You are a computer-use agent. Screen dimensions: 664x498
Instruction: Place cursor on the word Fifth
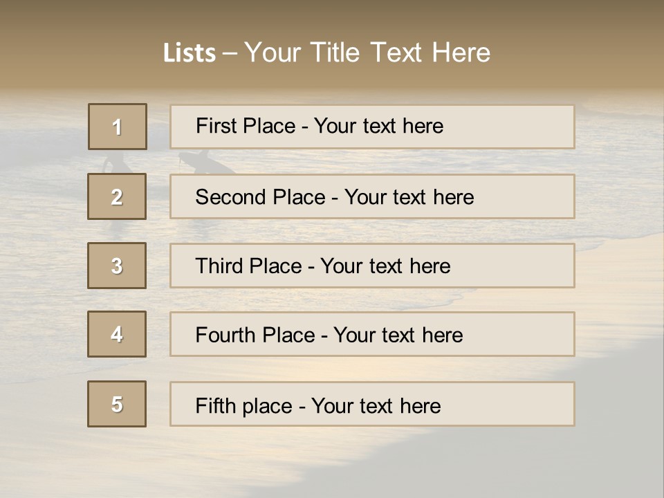click(215, 405)
